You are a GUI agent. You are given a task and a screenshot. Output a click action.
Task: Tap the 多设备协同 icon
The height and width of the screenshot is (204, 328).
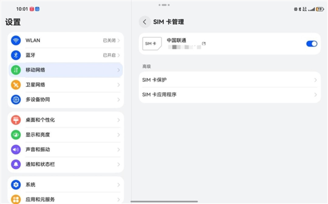click(x=16, y=100)
